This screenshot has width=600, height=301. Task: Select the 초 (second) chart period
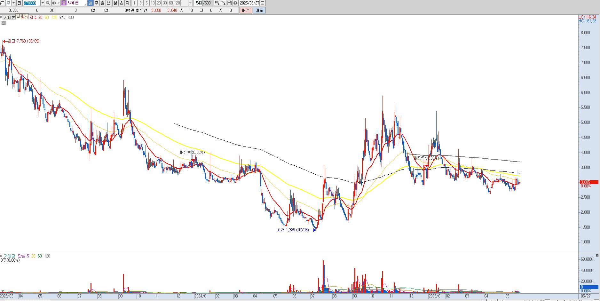click(122, 3)
